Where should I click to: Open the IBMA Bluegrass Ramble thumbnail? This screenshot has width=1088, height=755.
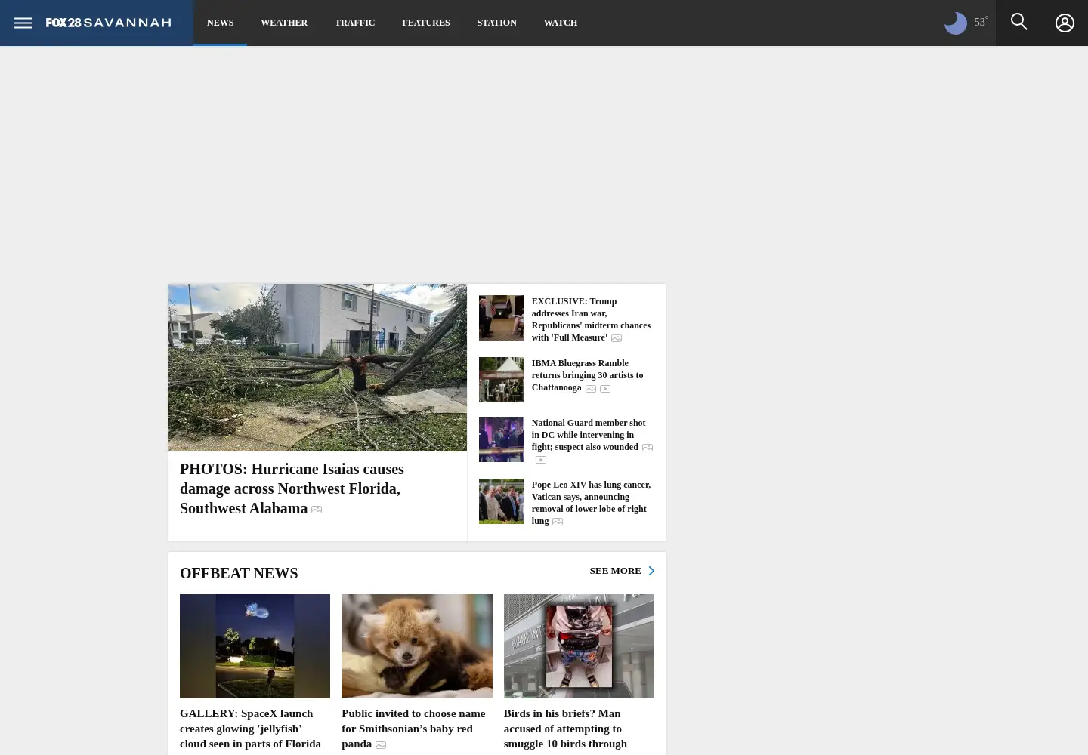coord(501,380)
